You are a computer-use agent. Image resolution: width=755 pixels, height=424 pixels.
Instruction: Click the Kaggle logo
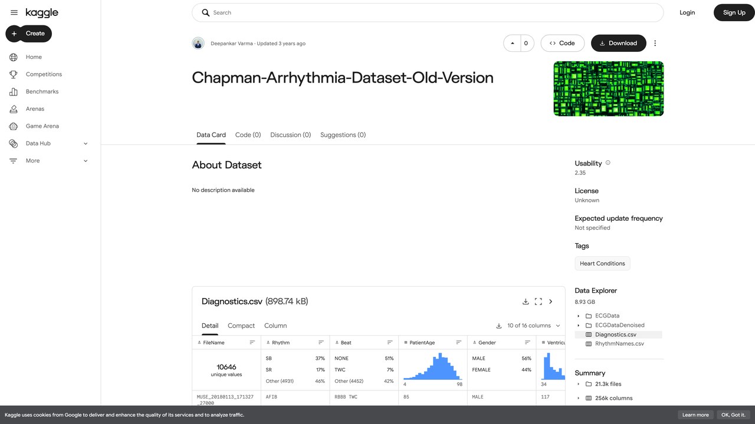tap(42, 12)
